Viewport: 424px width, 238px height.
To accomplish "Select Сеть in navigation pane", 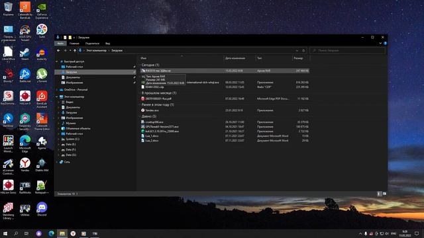I will [x=67, y=162].
